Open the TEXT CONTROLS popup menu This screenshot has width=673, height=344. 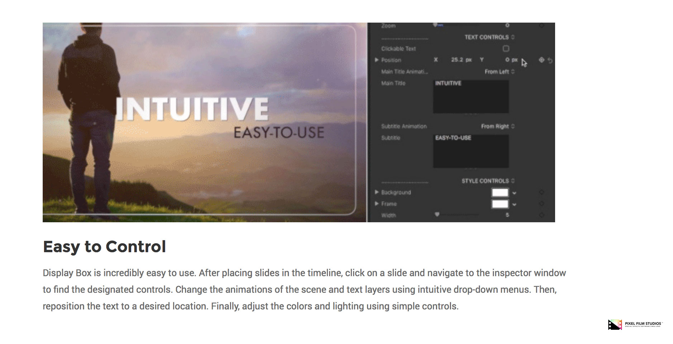490,37
